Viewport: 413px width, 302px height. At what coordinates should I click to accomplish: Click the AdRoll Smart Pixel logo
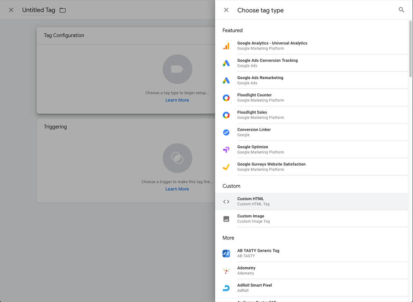[x=226, y=288]
